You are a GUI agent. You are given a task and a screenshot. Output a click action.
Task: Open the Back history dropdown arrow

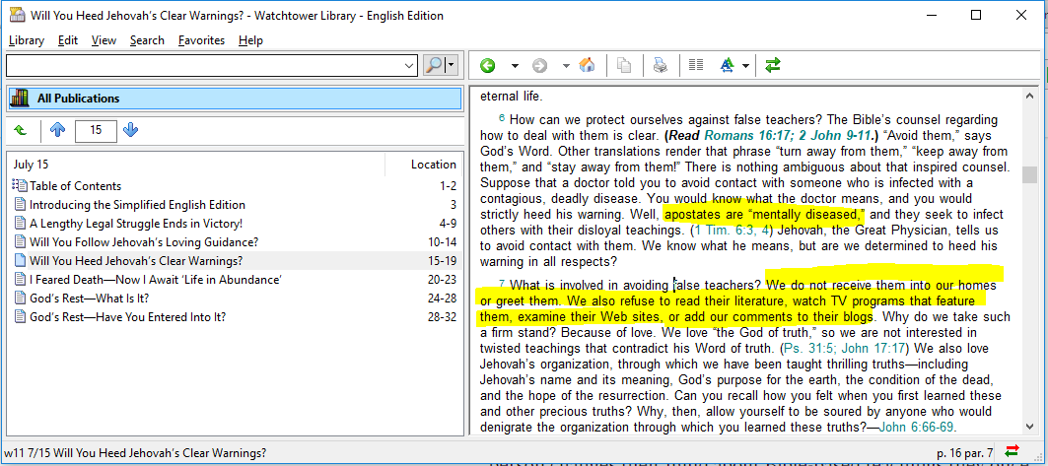pyautogui.click(x=515, y=66)
